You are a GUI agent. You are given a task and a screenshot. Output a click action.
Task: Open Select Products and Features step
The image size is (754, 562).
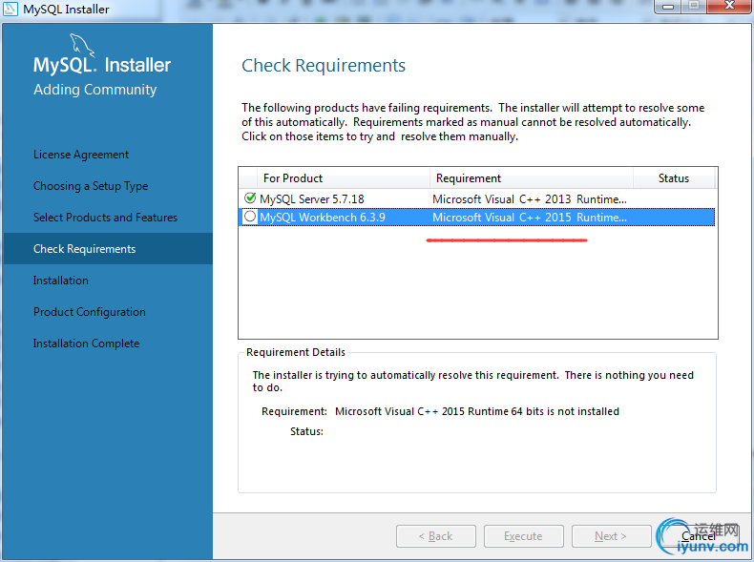tap(105, 218)
